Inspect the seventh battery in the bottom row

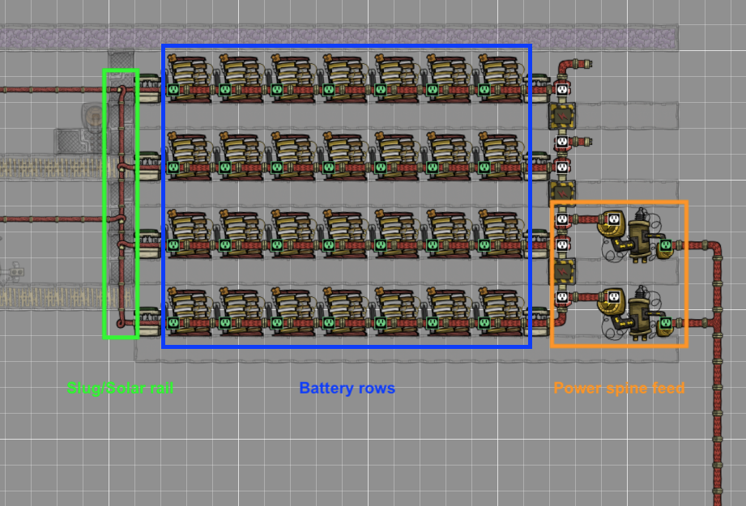(501, 312)
